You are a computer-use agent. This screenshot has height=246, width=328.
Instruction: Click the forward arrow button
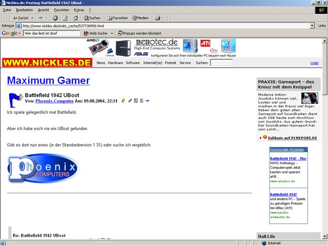coord(40,18)
